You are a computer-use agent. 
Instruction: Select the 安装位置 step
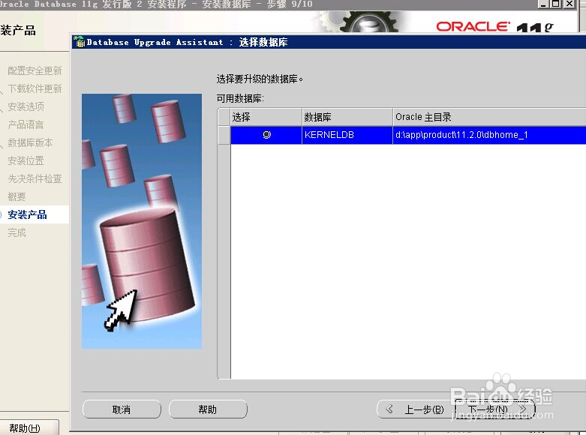[x=26, y=160]
